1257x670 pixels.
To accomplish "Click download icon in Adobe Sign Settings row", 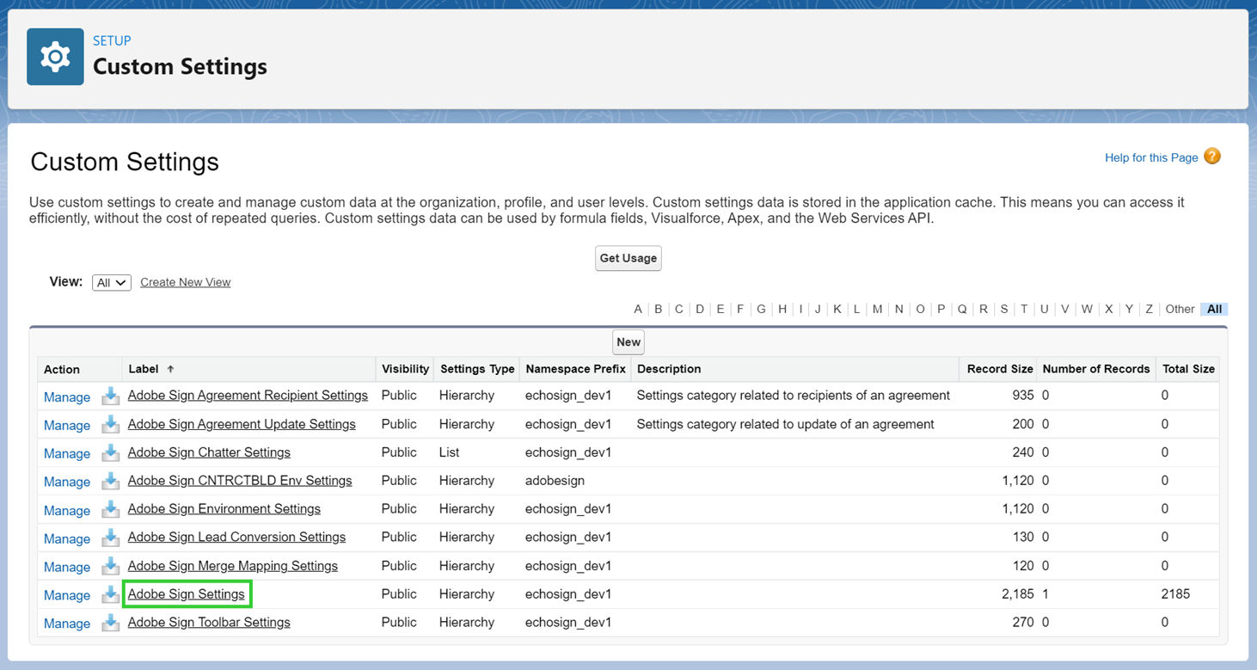I will (110, 595).
